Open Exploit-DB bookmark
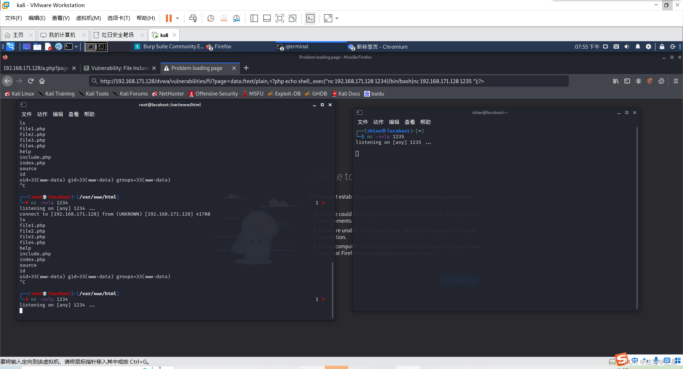The height and width of the screenshot is (369, 683). pyautogui.click(x=284, y=94)
